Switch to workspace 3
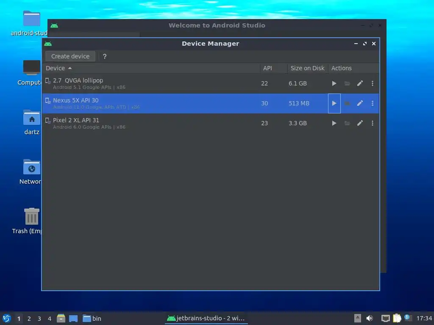 point(39,319)
